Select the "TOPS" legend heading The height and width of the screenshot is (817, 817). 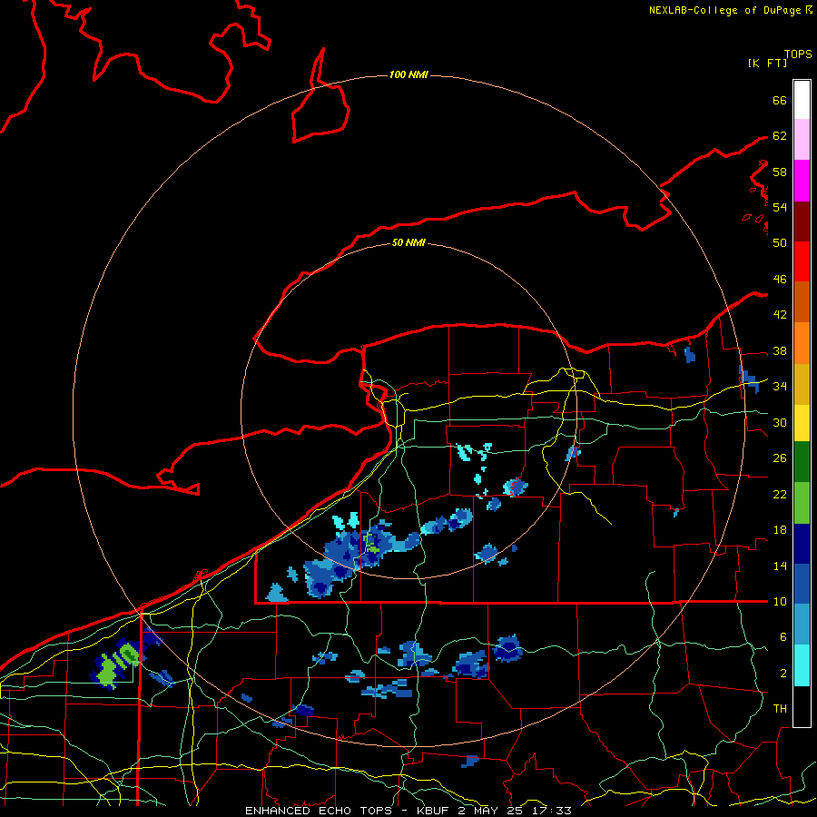click(798, 54)
